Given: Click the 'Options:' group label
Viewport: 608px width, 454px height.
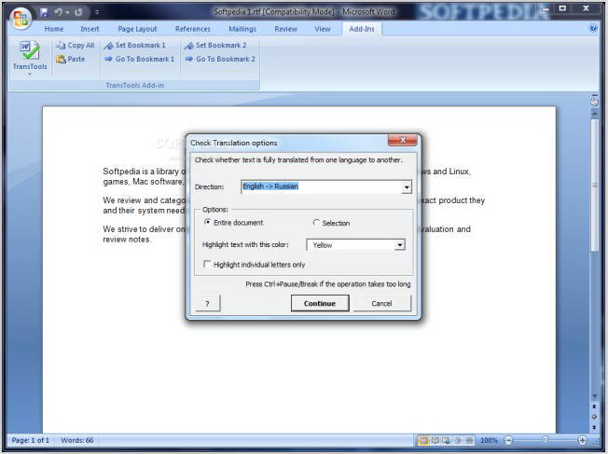Looking at the screenshot, I should pos(215,210).
